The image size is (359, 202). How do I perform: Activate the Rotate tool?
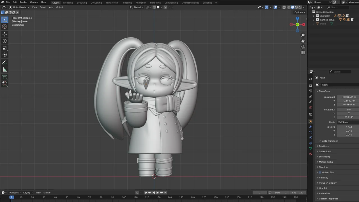pyautogui.click(x=4, y=41)
